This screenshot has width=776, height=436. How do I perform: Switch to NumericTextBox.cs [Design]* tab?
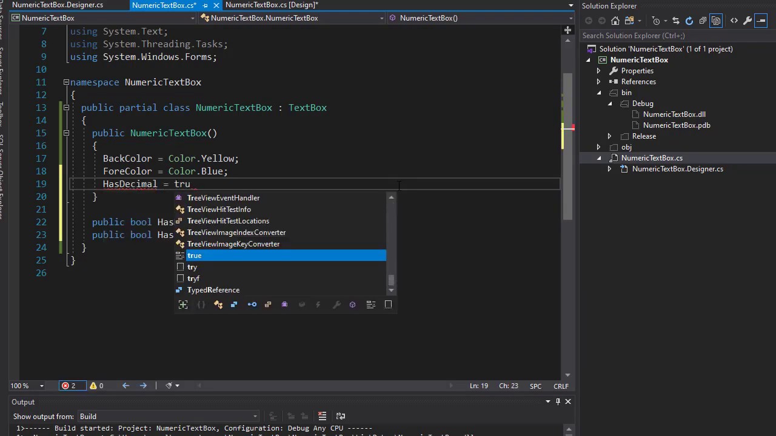(x=272, y=5)
